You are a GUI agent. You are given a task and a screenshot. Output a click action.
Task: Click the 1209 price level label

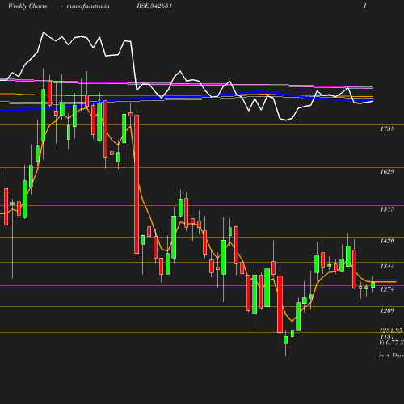387,310
